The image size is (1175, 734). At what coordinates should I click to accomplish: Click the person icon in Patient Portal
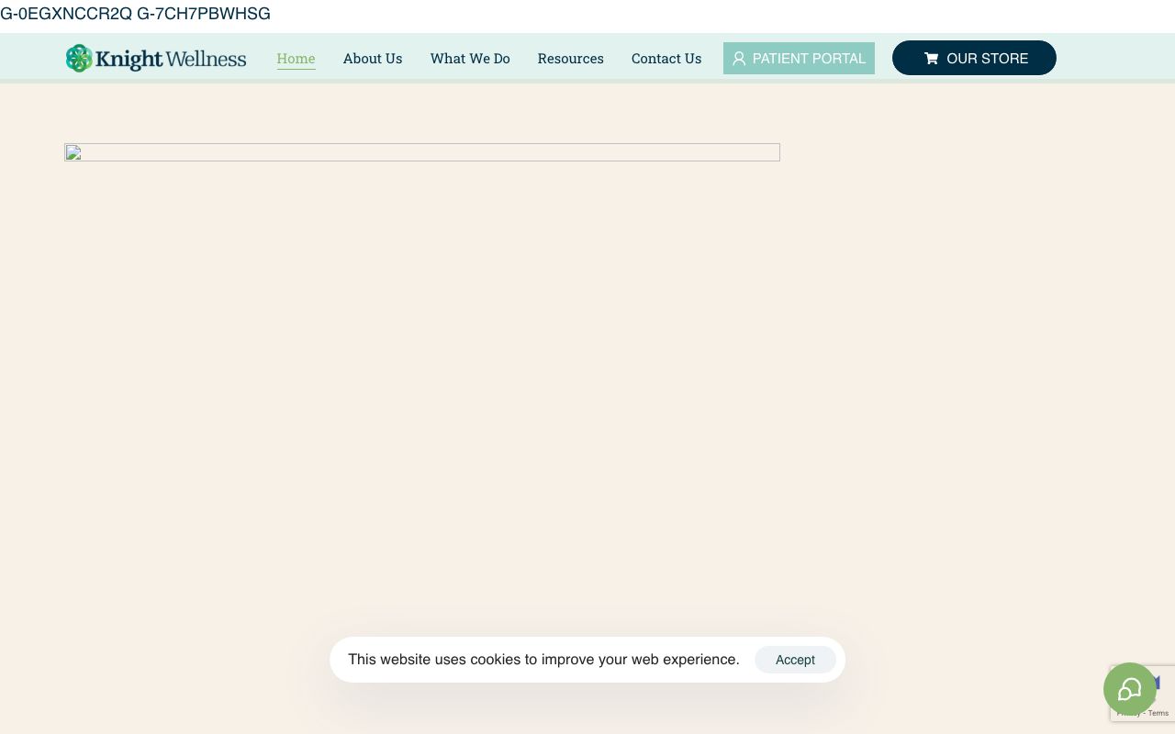pos(739,59)
